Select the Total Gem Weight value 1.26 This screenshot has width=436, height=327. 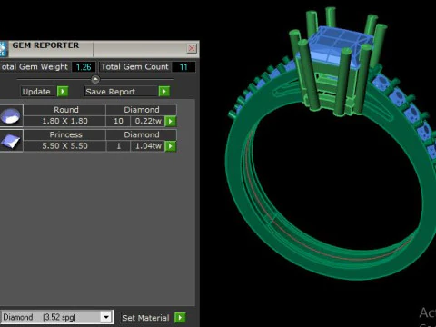[84, 67]
